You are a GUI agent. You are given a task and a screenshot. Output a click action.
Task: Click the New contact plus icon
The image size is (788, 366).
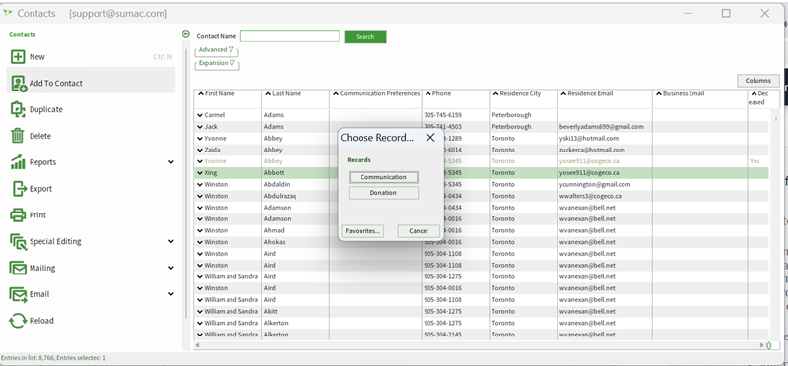coord(18,57)
